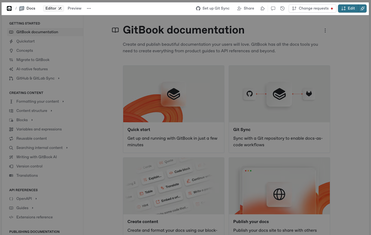Open the comments speech bubble icon

[273, 8]
